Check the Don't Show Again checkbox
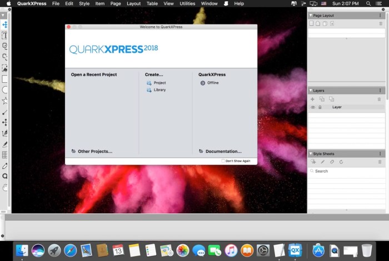Screen dimensions: 389x261 [223, 161]
